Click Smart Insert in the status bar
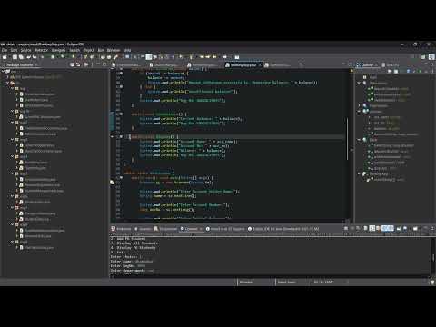Image resolution: width=436 pixels, height=327 pixels. (286, 282)
